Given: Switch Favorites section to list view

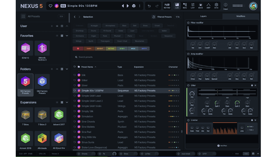Looking at the screenshot, I should pos(57,35).
